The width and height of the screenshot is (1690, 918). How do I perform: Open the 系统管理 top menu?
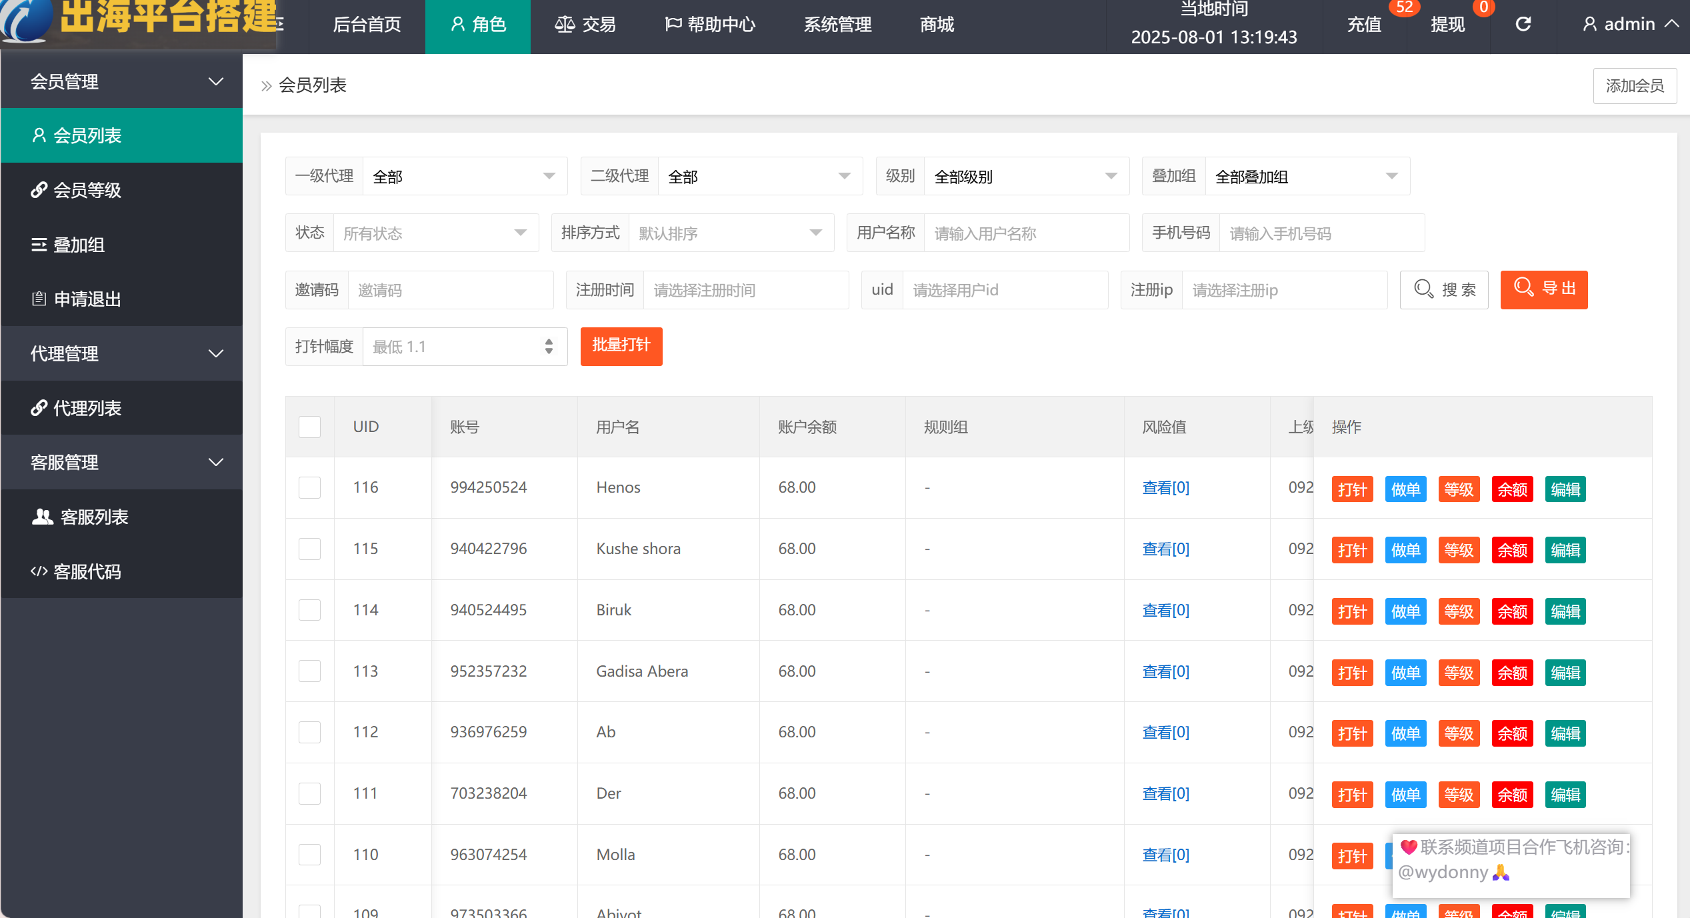pos(837,25)
